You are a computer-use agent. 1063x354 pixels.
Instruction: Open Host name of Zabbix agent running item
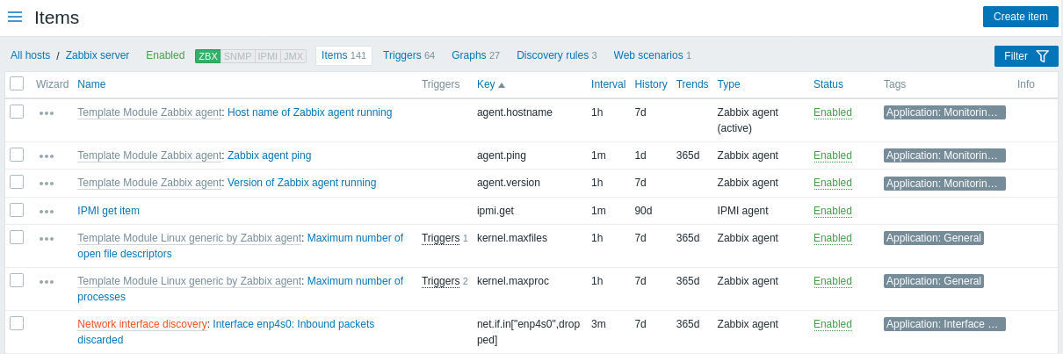(309, 112)
